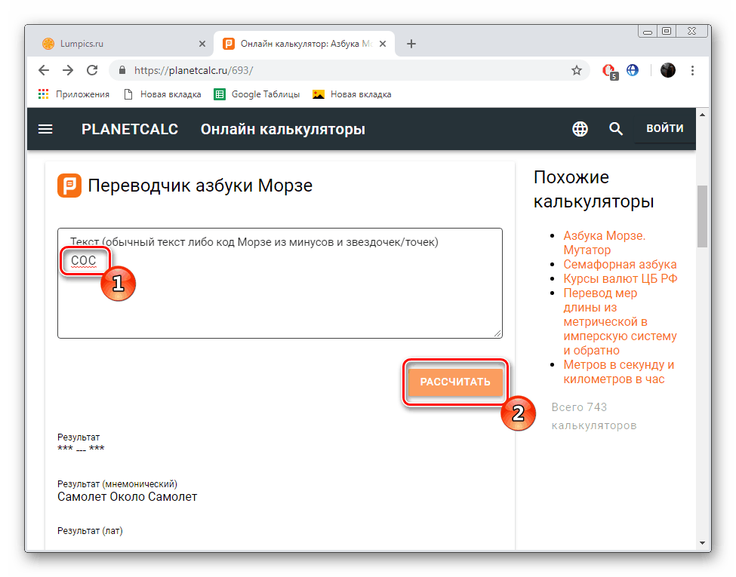The width and height of the screenshot is (736, 577).
Task: Open the Метров в секунду и километров link
Action: pos(619,372)
